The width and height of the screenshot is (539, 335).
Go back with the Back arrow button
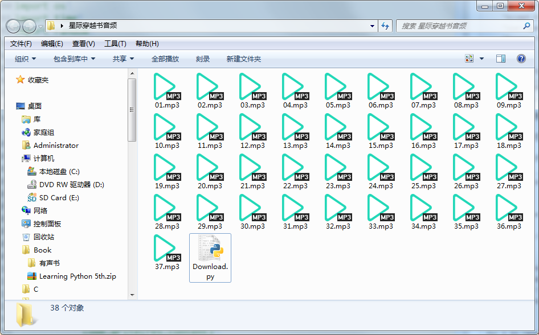pyautogui.click(x=14, y=26)
